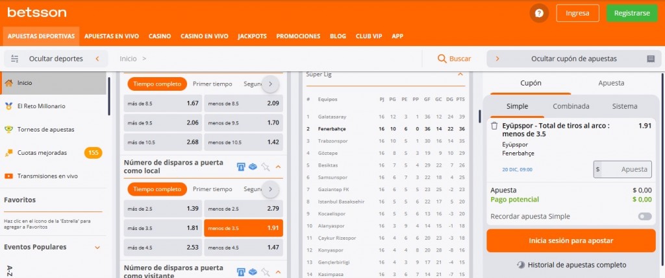Open the help question mark icon

tap(539, 13)
